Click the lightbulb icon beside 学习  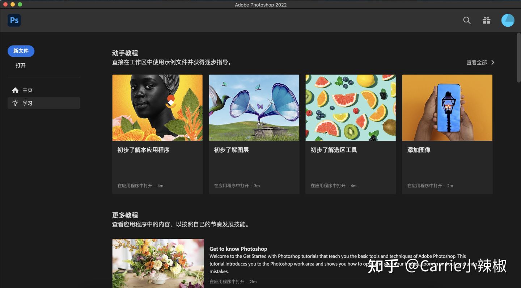[x=15, y=103]
